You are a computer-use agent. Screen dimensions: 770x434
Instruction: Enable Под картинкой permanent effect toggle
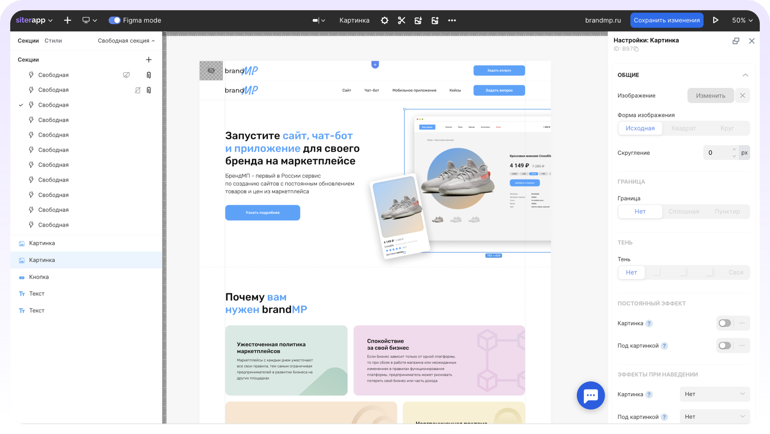pos(724,346)
